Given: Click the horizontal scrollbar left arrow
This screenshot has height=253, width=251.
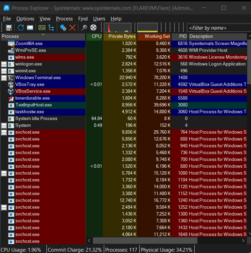Looking at the screenshot, I should [89, 241].
